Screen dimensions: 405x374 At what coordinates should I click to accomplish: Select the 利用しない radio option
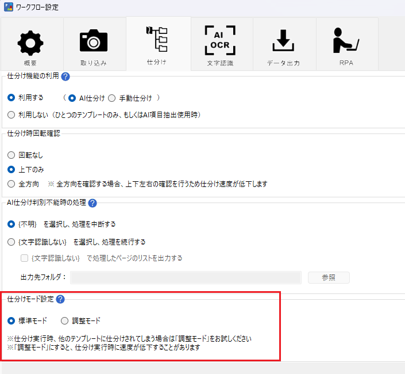coord(11,115)
